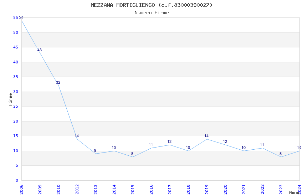This screenshot has width=303, height=196.
Task: Select y-axis value 30
Action: [16, 92]
